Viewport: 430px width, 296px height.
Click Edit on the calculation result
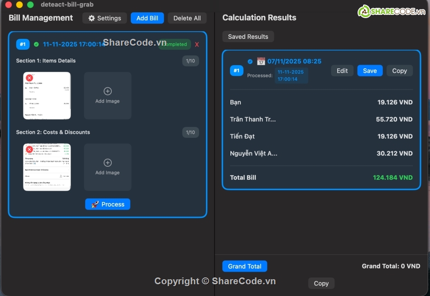click(x=342, y=70)
